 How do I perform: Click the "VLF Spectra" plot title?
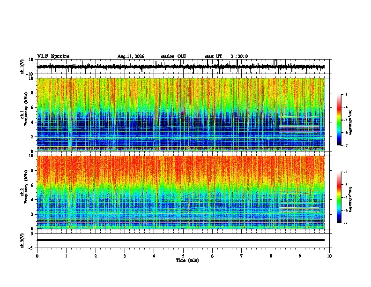[x=53, y=56]
